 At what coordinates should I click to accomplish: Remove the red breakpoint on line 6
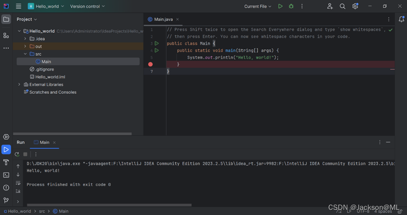[150, 64]
